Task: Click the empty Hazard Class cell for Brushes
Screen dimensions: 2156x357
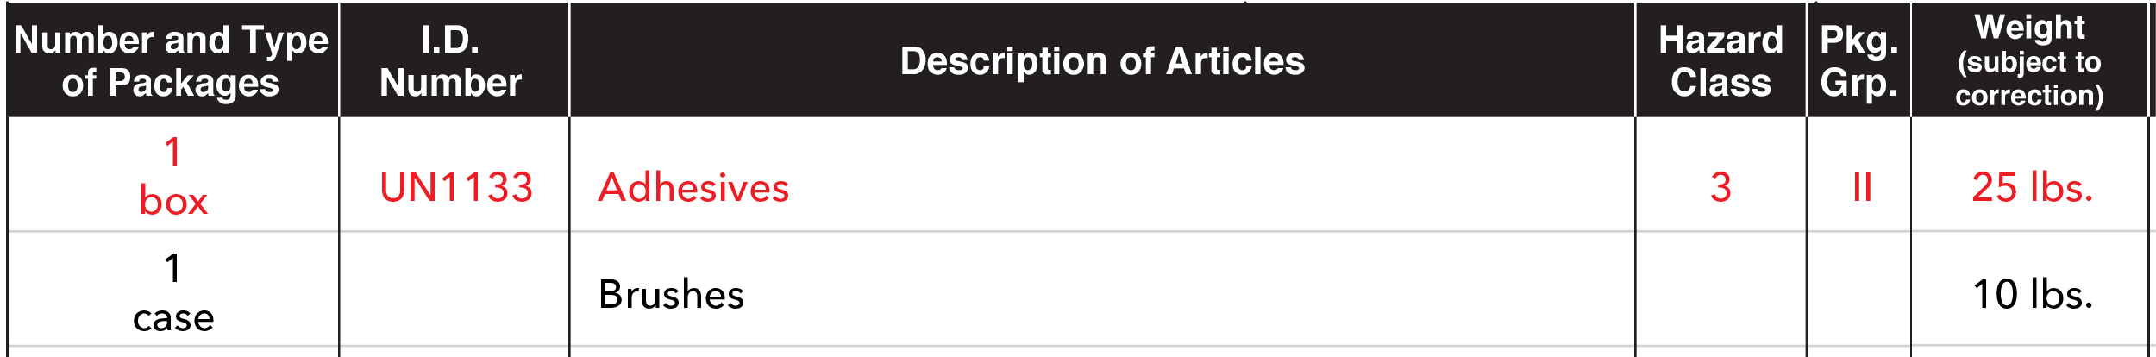Action: pos(1720,293)
